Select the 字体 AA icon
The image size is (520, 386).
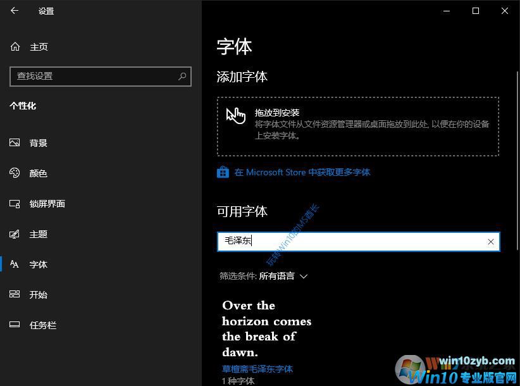pos(15,264)
